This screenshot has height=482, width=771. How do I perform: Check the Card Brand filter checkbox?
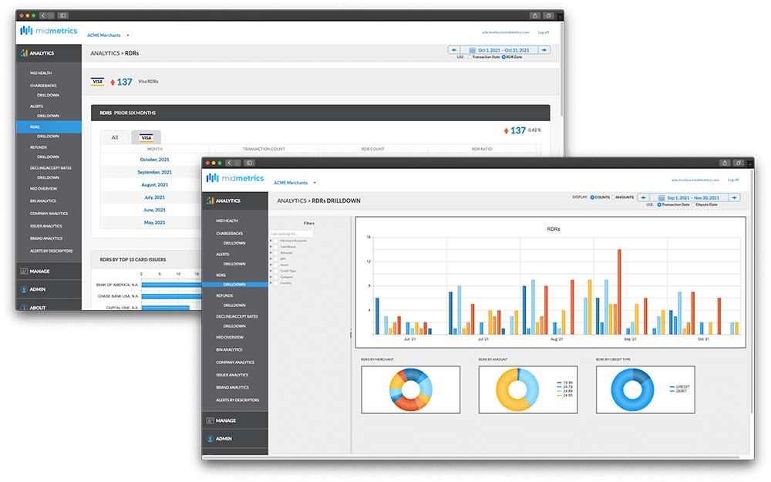point(277,247)
